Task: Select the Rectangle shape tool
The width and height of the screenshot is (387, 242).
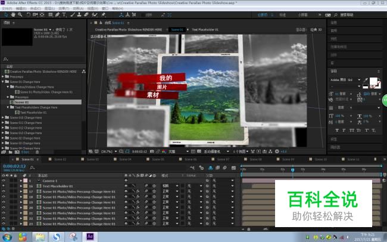Action: coord(51,15)
